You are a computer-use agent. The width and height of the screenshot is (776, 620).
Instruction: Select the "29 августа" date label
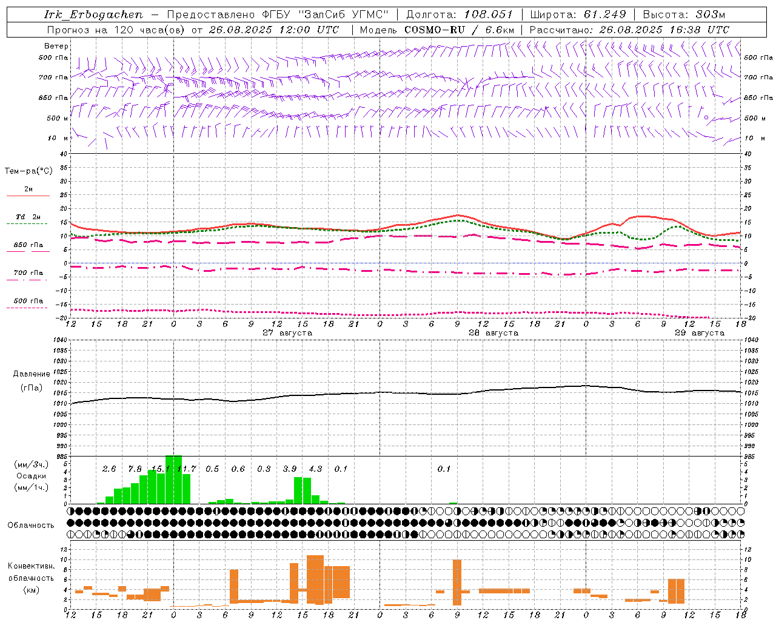click(x=700, y=333)
